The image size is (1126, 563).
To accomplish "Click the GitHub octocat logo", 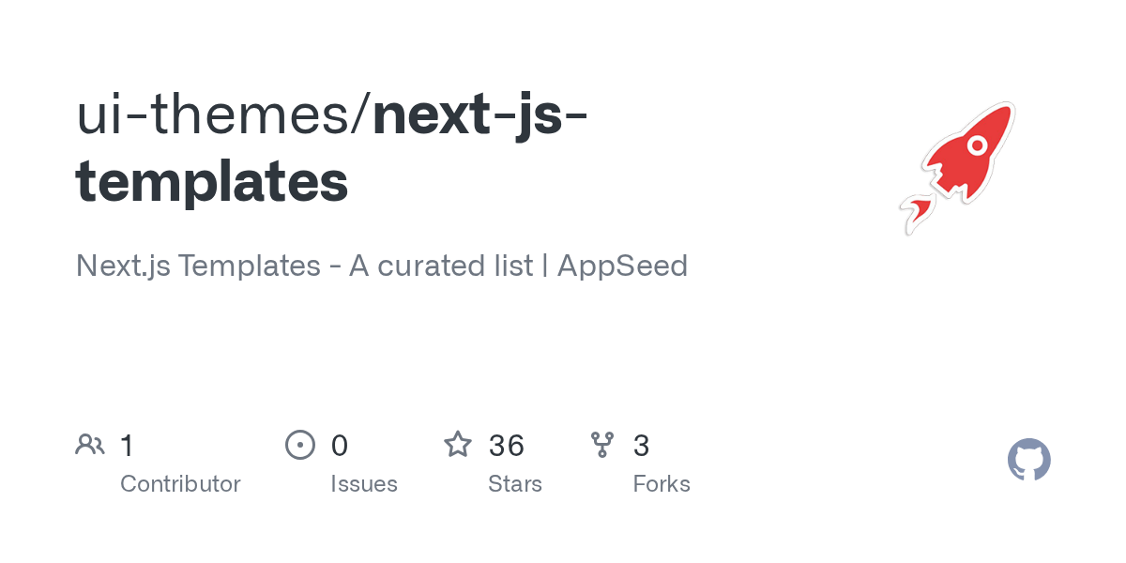I will click(x=1028, y=461).
